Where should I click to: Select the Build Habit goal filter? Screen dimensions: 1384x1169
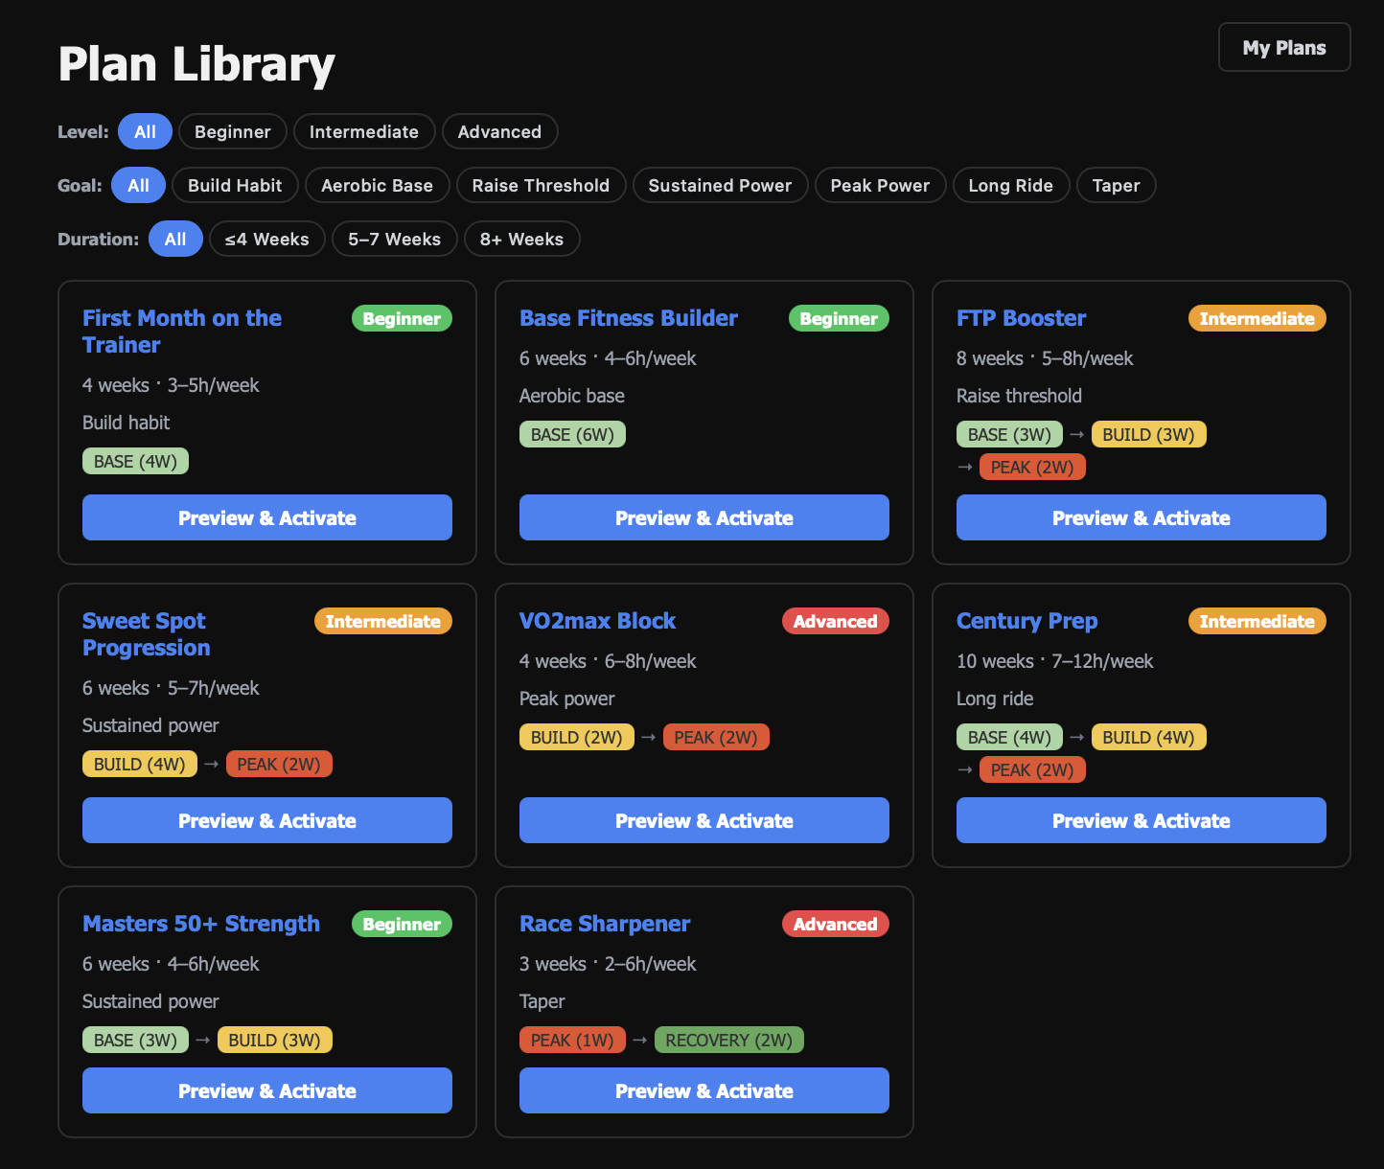(234, 185)
